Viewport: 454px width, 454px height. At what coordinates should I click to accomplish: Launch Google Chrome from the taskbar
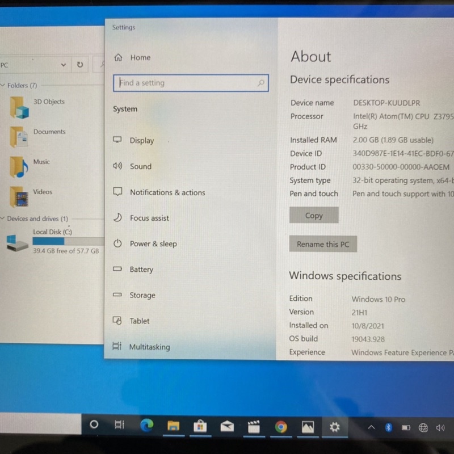pyautogui.click(x=281, y=427)
